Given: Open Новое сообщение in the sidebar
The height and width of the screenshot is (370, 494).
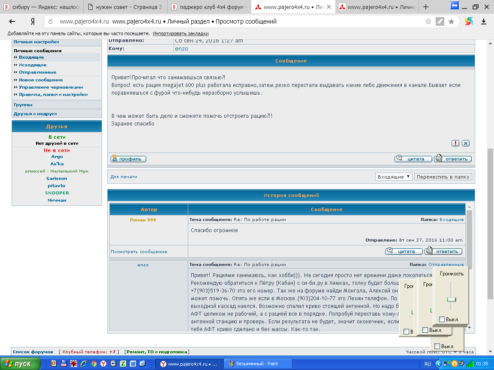Looking at the screenshot, I should (41, 80).
